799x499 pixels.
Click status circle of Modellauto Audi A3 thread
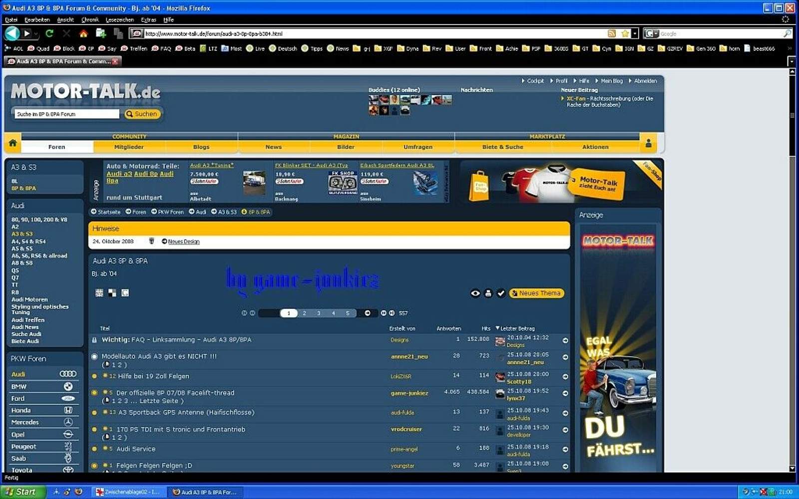pos(94,357)
